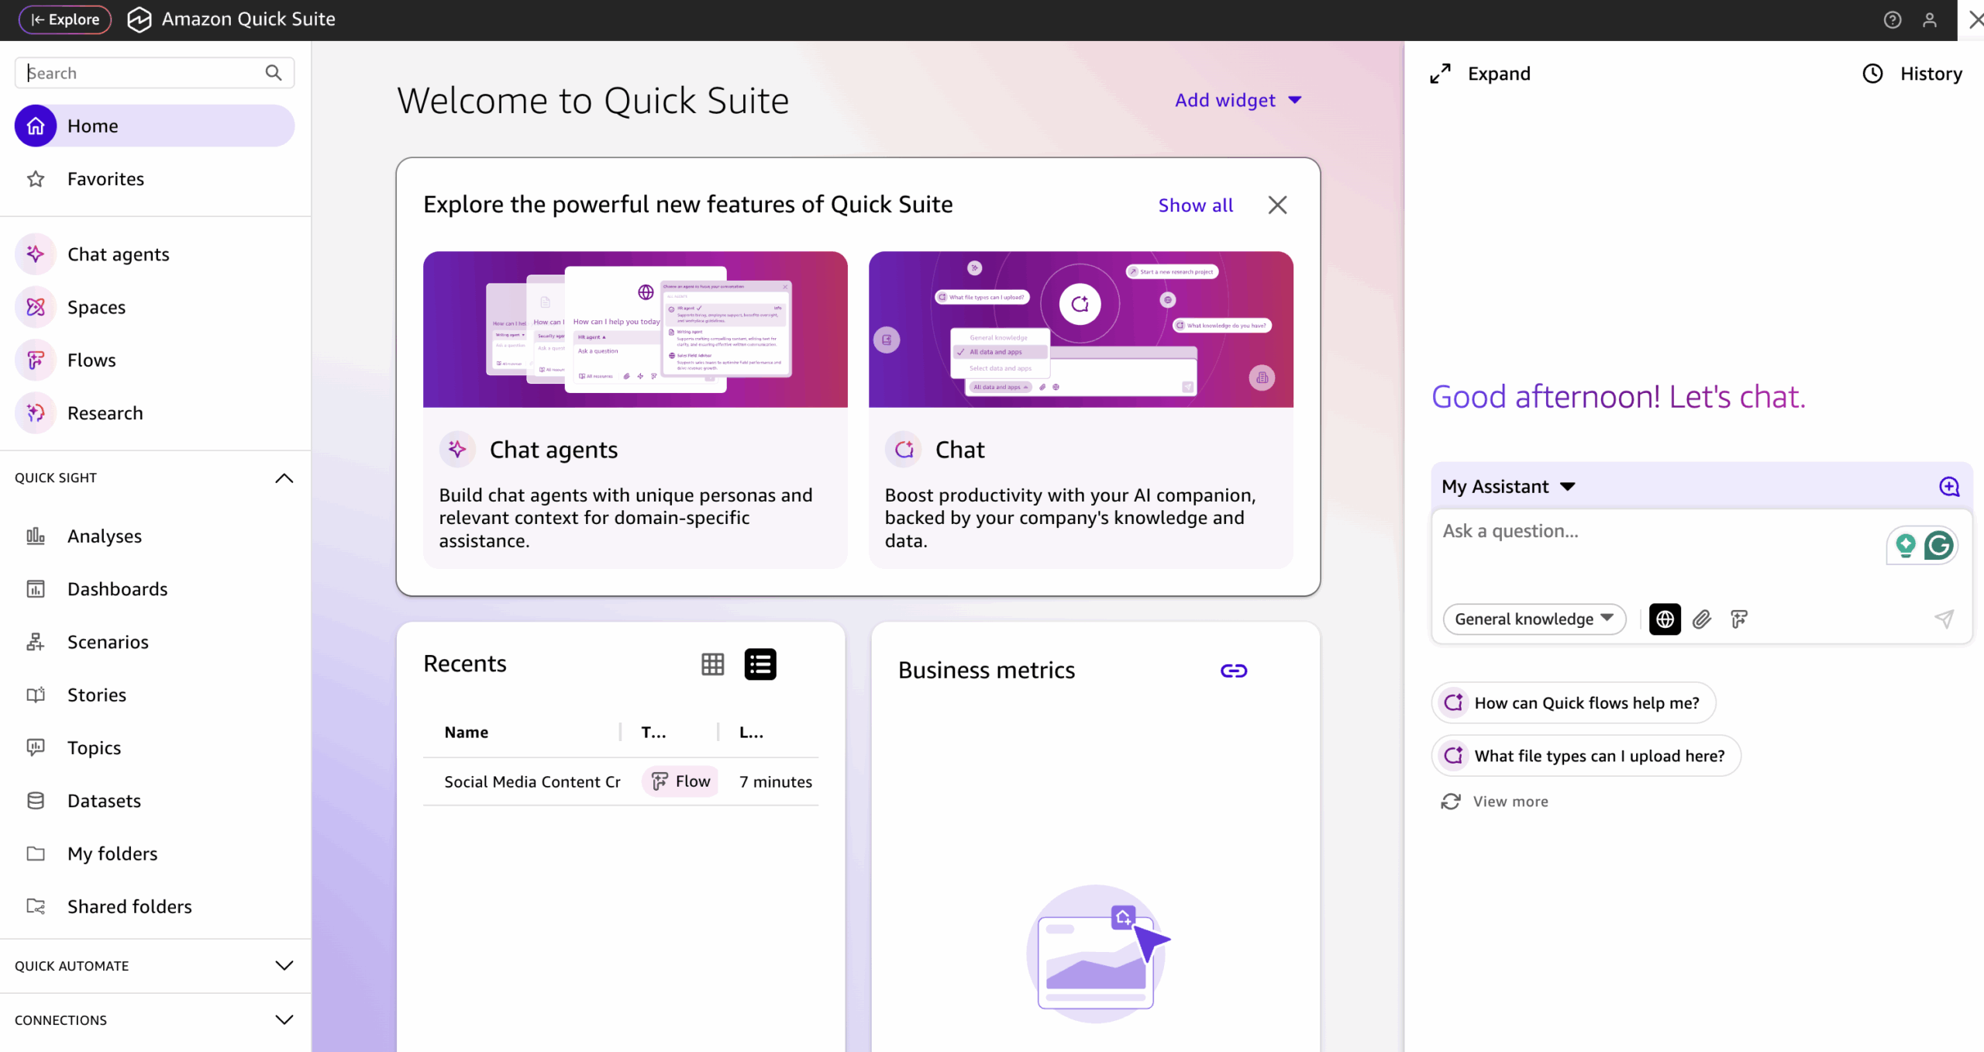Click the help question mark icon
This screenshot has width=1984, height=1052.
pyautogui.click(x=1892, y=19)
